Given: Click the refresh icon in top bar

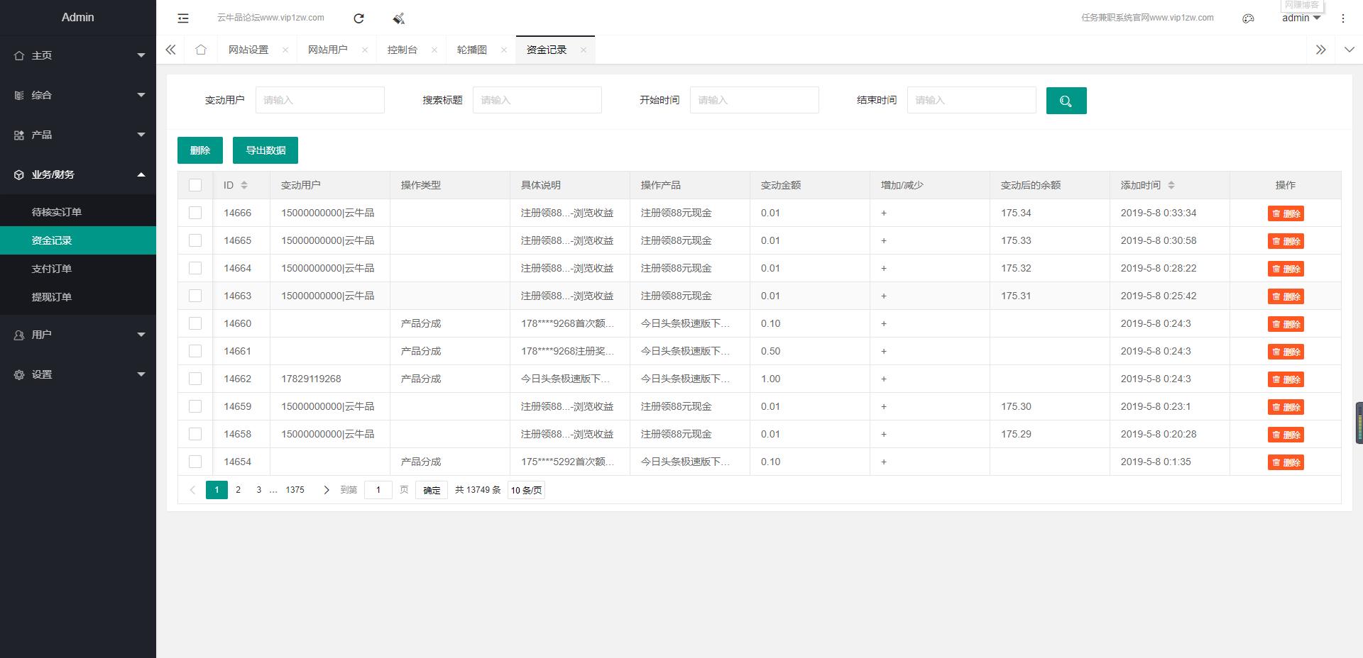Looking at the screenshot, I should (358, 18).
